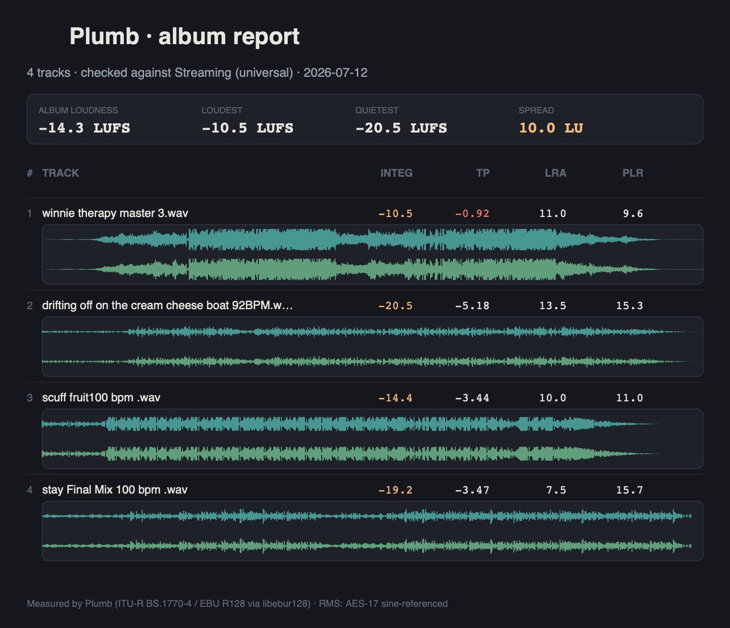Viewport: 730px width, 628px height.
Task: Click the subtitle date 2026-07-12
Action: (335, 72)
